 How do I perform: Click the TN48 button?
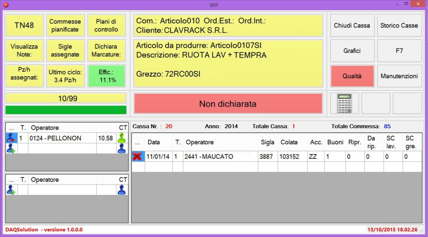pyautogui.click(x=25, y=25)
